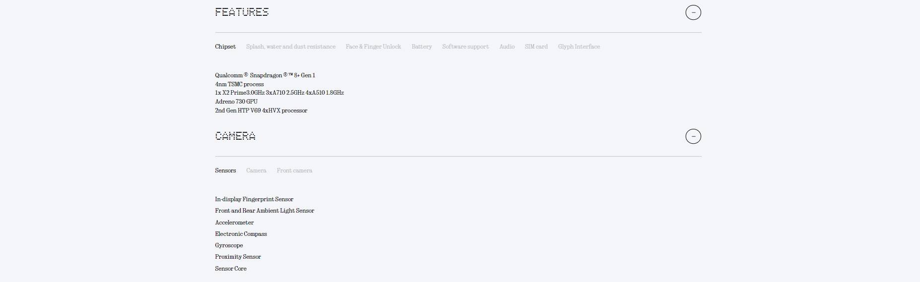Click the Qualcomm Snapdragon 8+ Gen 1 text
Image resolution: width=920 pixels, height=282 pixels.
pyautogui.click(x=265, y=75)
